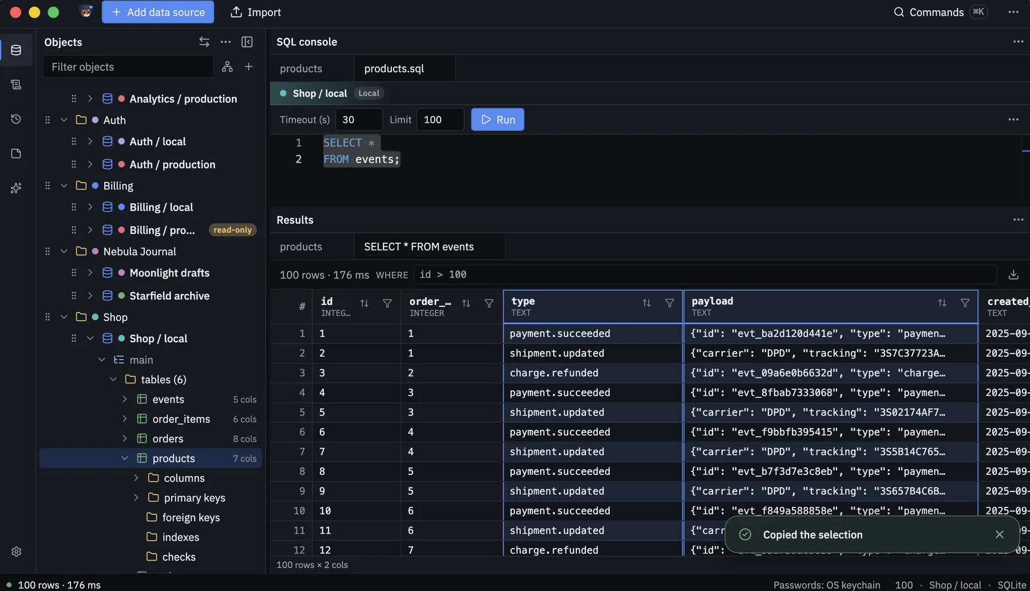Click Add data source button
The image size is (1030, 591).
pyautogui.click(x=158, y=12)
